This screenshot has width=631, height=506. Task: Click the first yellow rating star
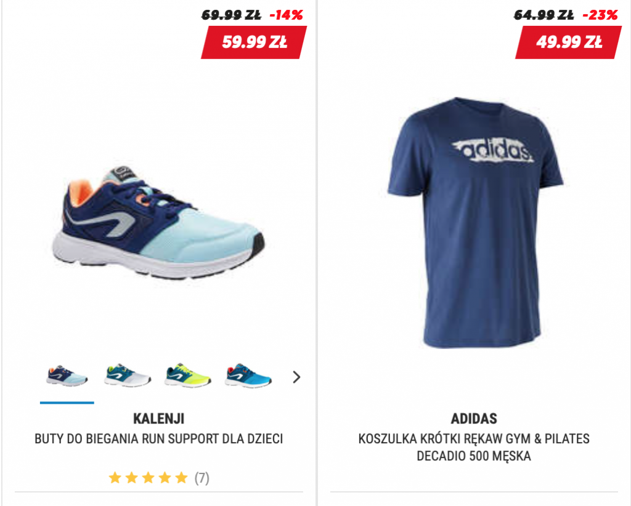pos(115,478)
